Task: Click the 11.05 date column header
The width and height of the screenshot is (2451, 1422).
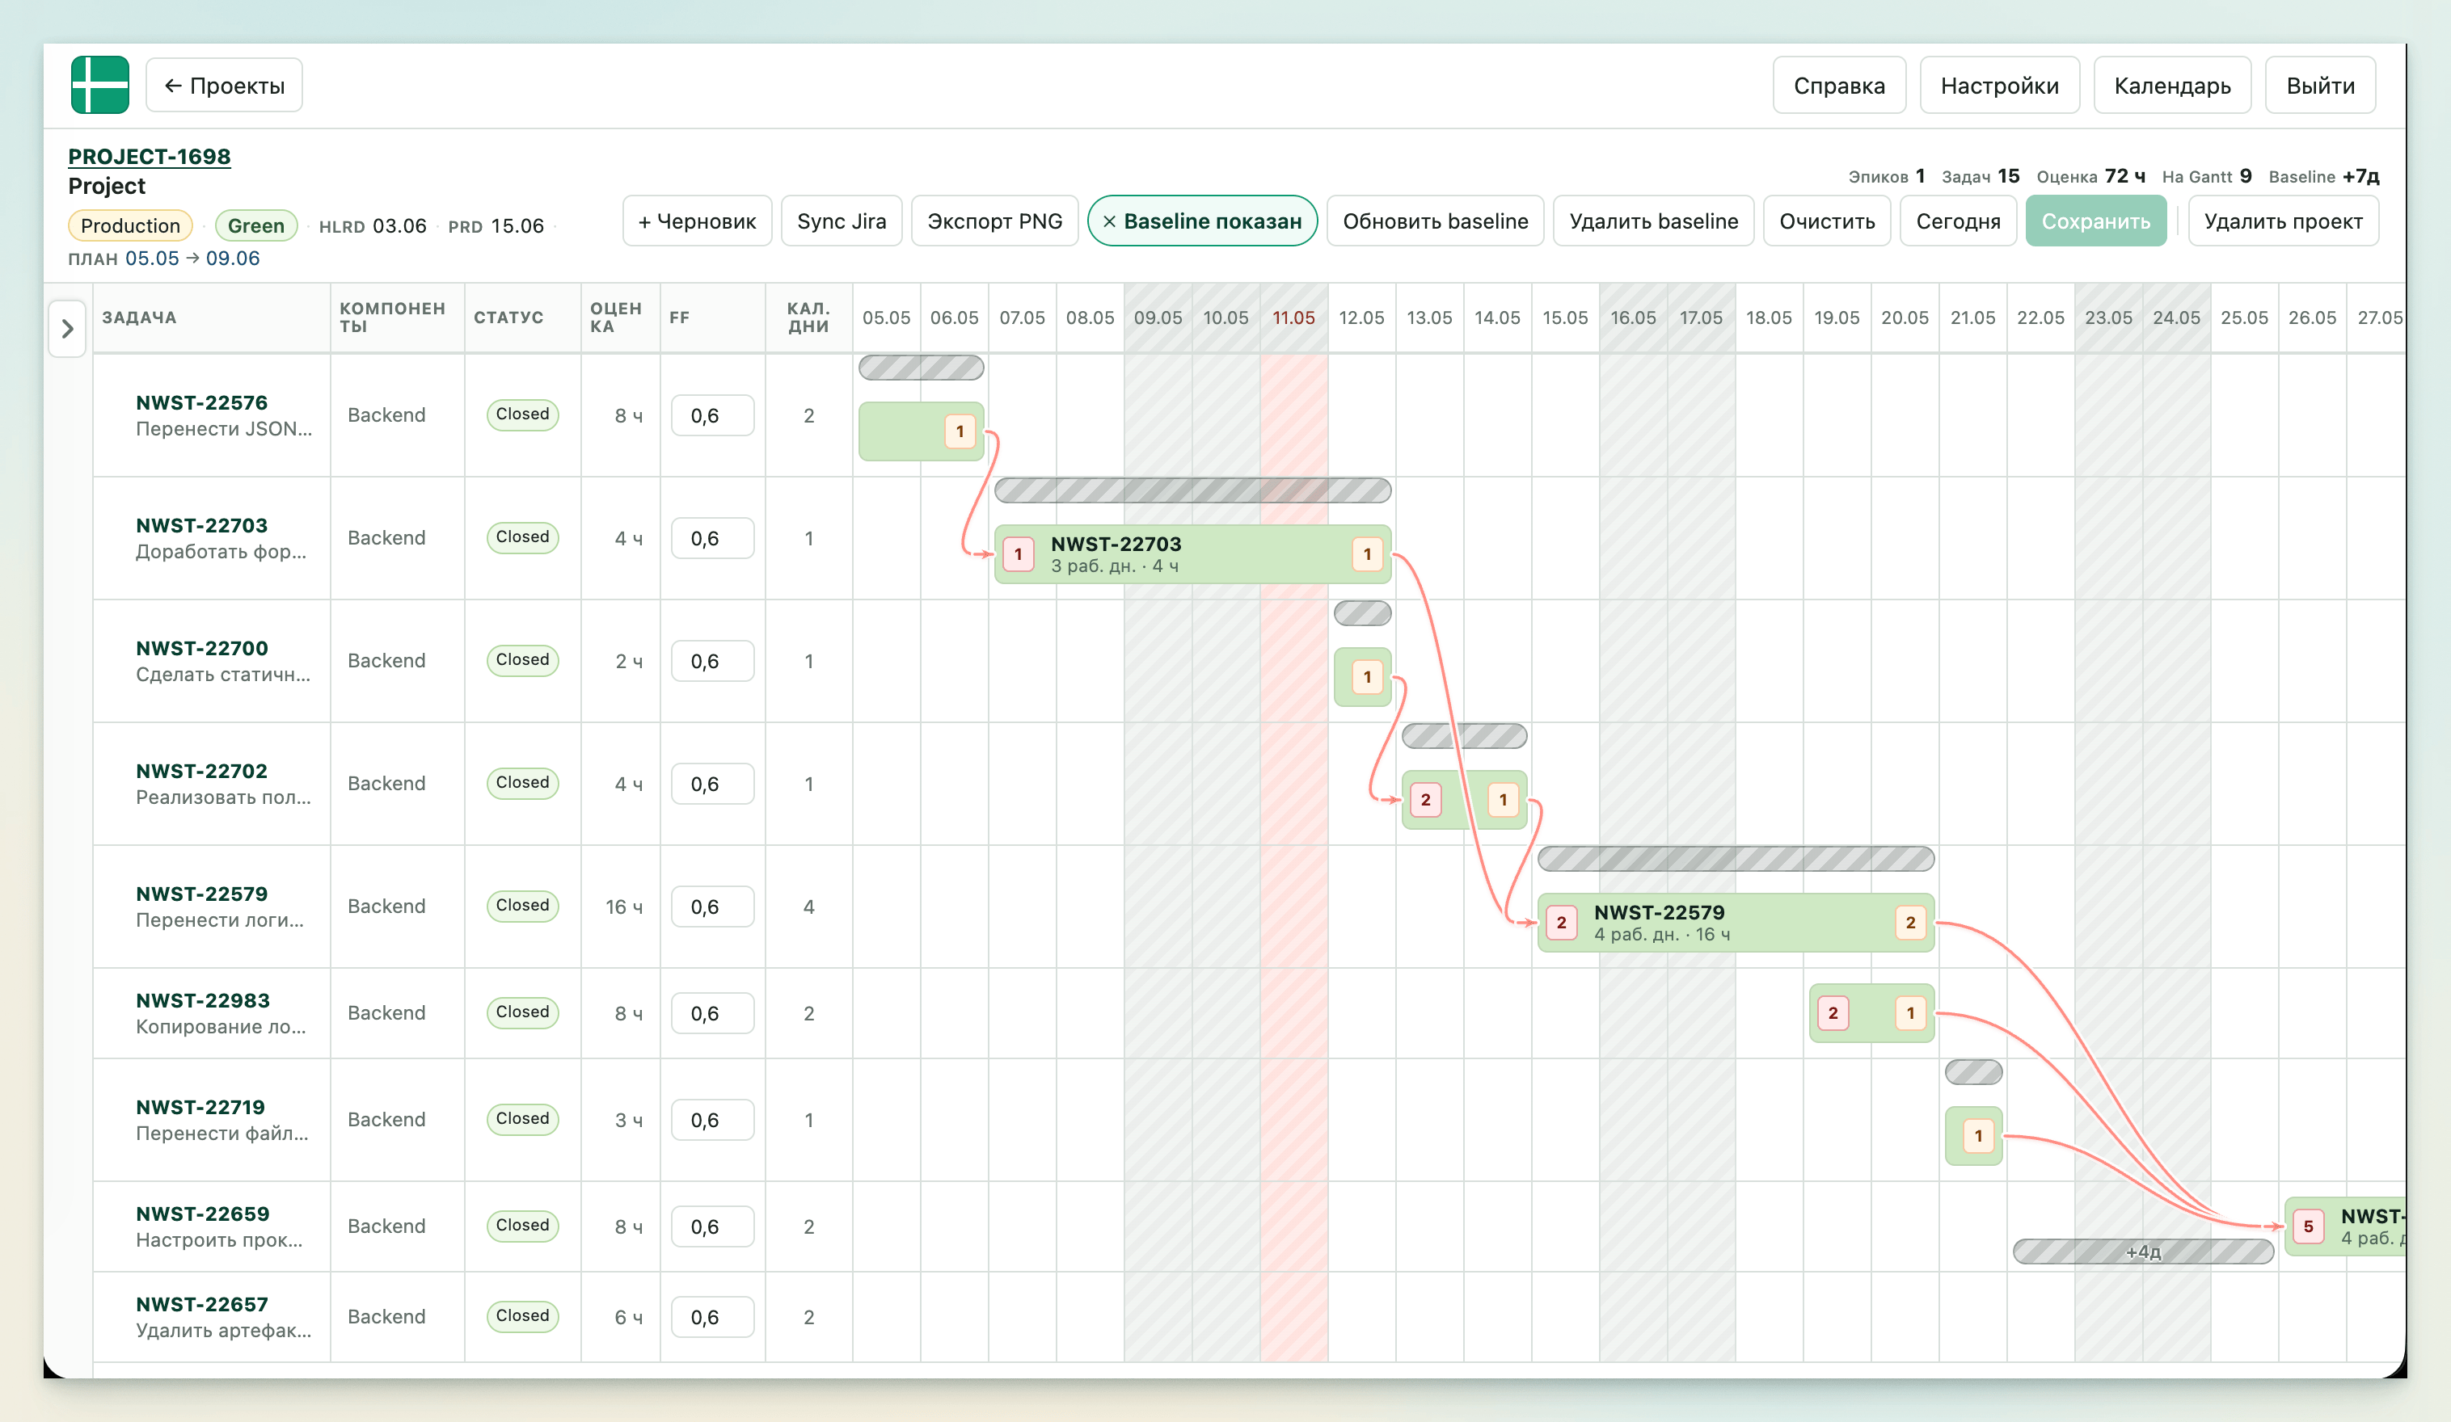Action: (1293, 318)
